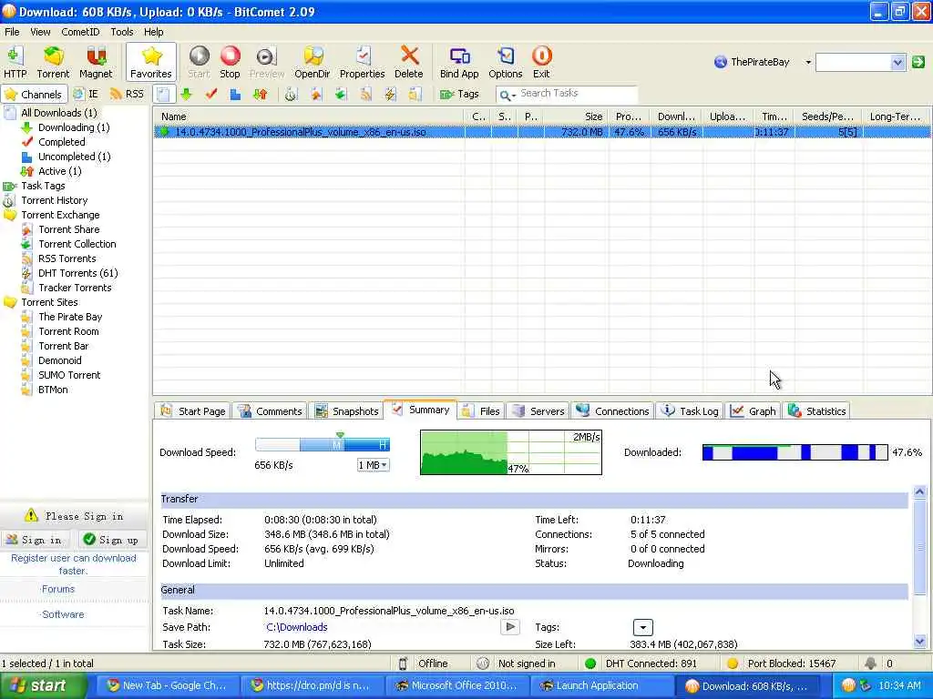Open Torrent History in sidebar
This screenshot has width=933, height=699.
[x=54, y=200]
